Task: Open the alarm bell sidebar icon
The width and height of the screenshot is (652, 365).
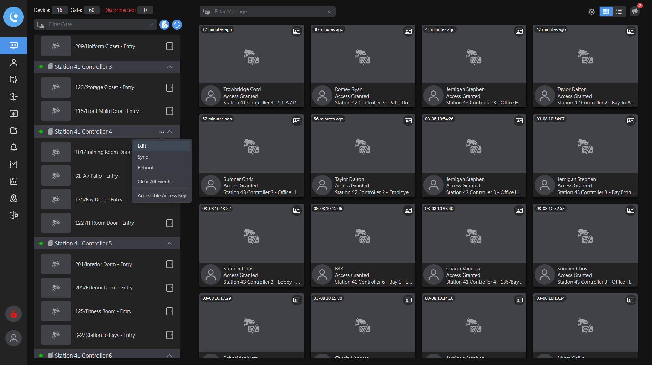Action: [14, 147]
